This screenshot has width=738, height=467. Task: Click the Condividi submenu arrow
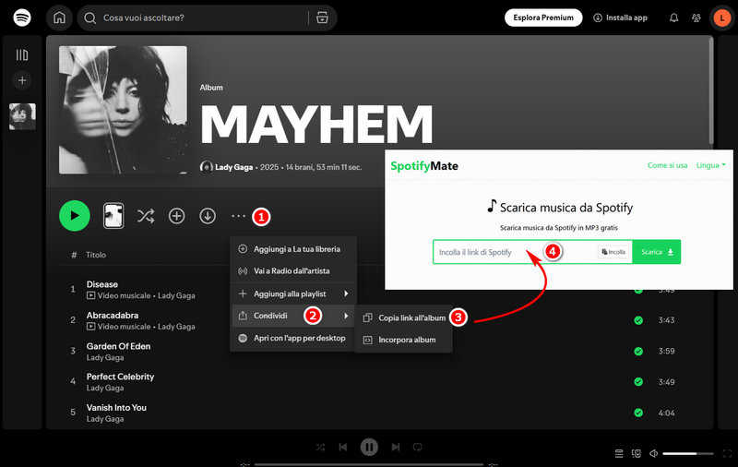(x=346, y=316)
